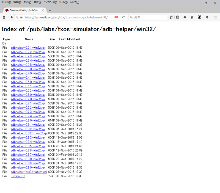
Task: Download adbhelper-0.7.3-win32.xpi
Action: tap(28, 112)
